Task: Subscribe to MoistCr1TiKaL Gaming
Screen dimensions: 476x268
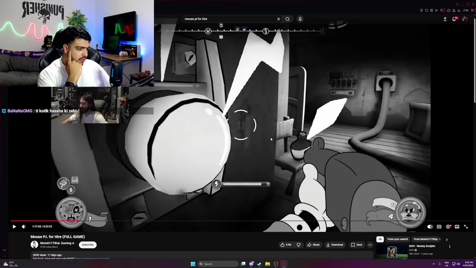Action: click(x=88, y=245)
